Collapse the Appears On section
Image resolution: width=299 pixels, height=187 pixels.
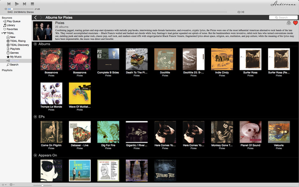click(36, 155)
